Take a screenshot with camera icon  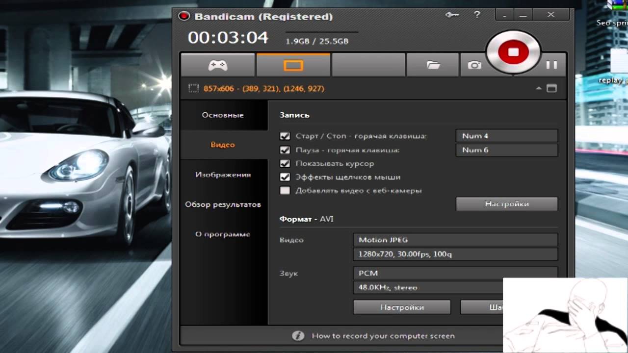coord(474,65)
